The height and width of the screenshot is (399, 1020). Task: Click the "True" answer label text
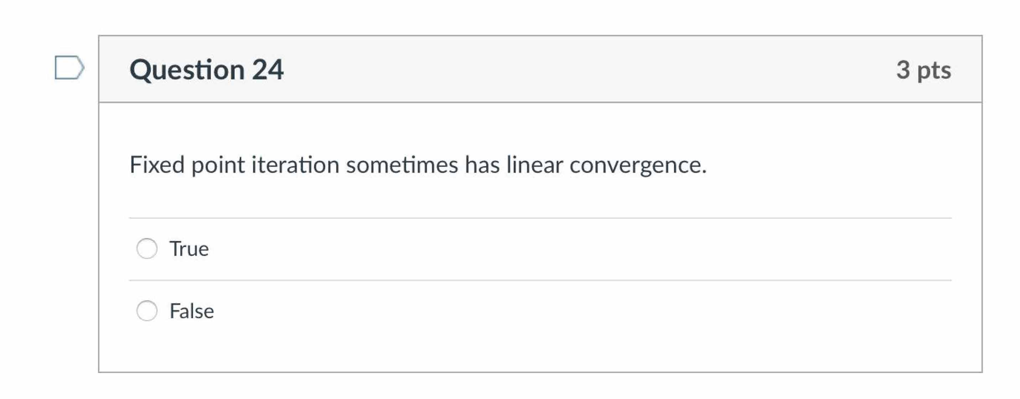189,249
